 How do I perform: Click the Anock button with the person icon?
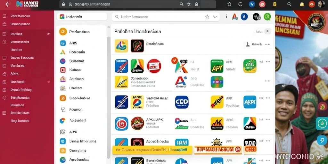(x=254, y=44)
